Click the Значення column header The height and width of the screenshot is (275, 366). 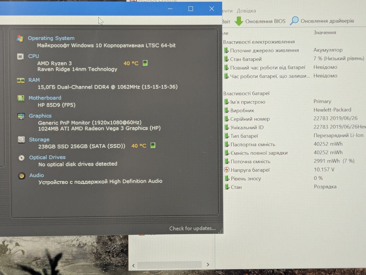click(325, 33)
